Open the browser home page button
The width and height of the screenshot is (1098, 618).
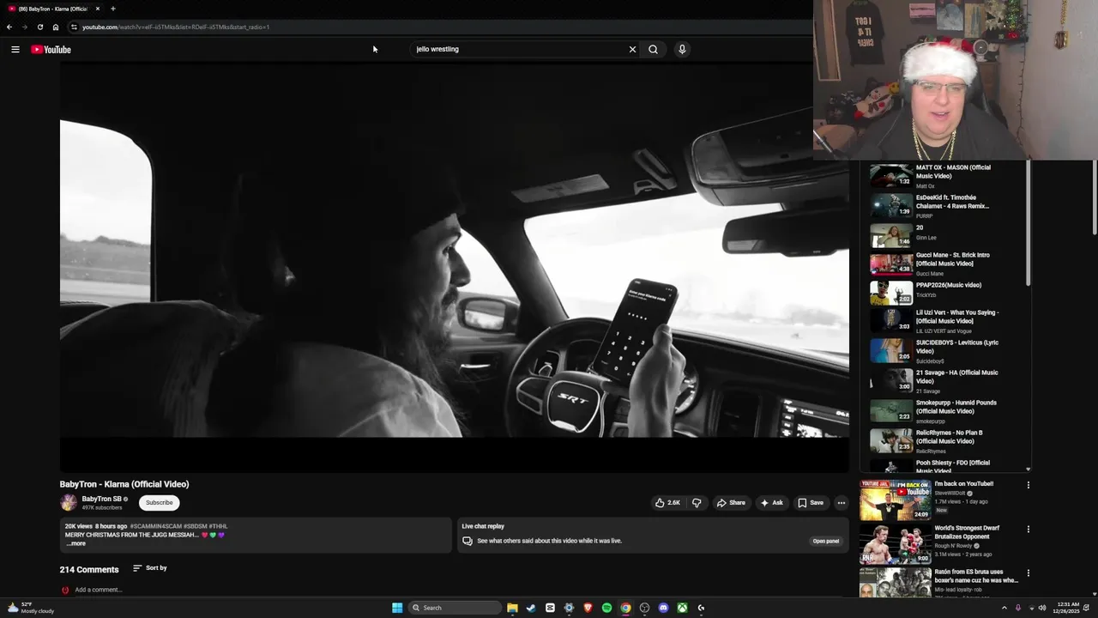coord(56,27)
